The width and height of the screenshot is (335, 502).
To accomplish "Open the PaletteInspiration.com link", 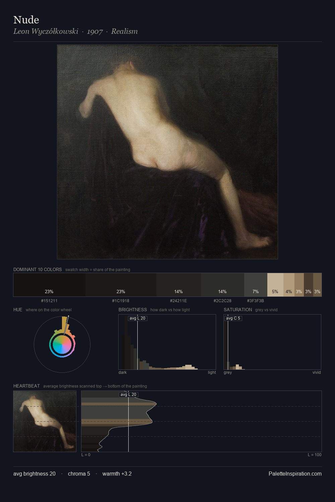I will [295, 474].
